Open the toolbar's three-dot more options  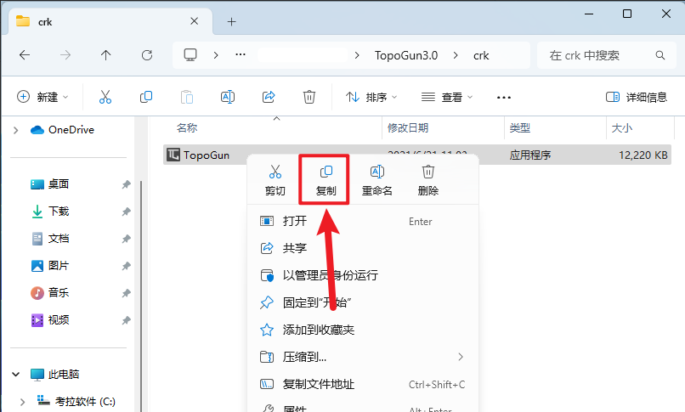[504, 98]
